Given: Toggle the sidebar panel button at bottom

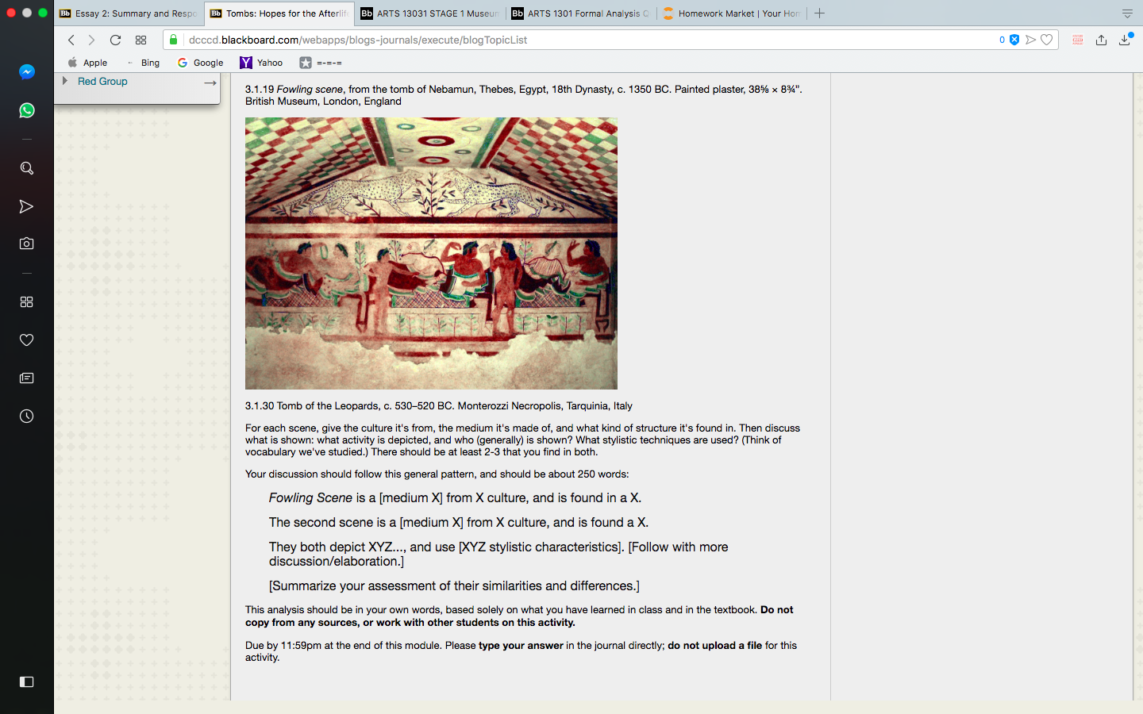Looking at the screenshot, I should coord(26,681).
